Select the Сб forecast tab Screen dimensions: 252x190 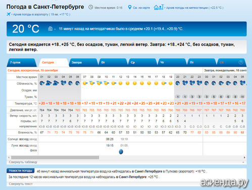click(221, 62)
